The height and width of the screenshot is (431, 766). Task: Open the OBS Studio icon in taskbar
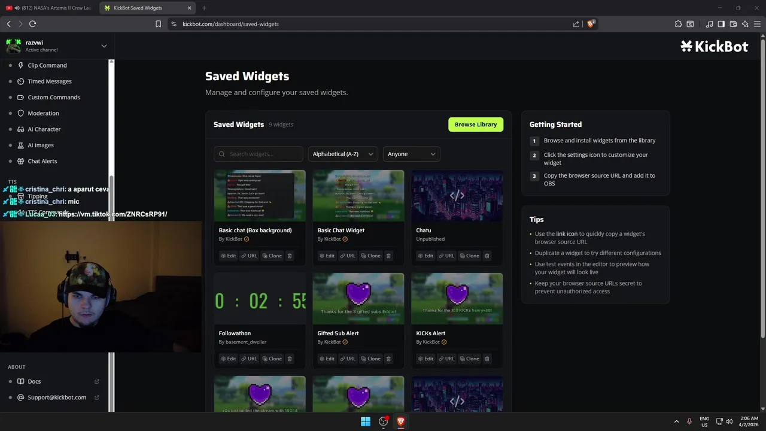[x=384, y=421]
